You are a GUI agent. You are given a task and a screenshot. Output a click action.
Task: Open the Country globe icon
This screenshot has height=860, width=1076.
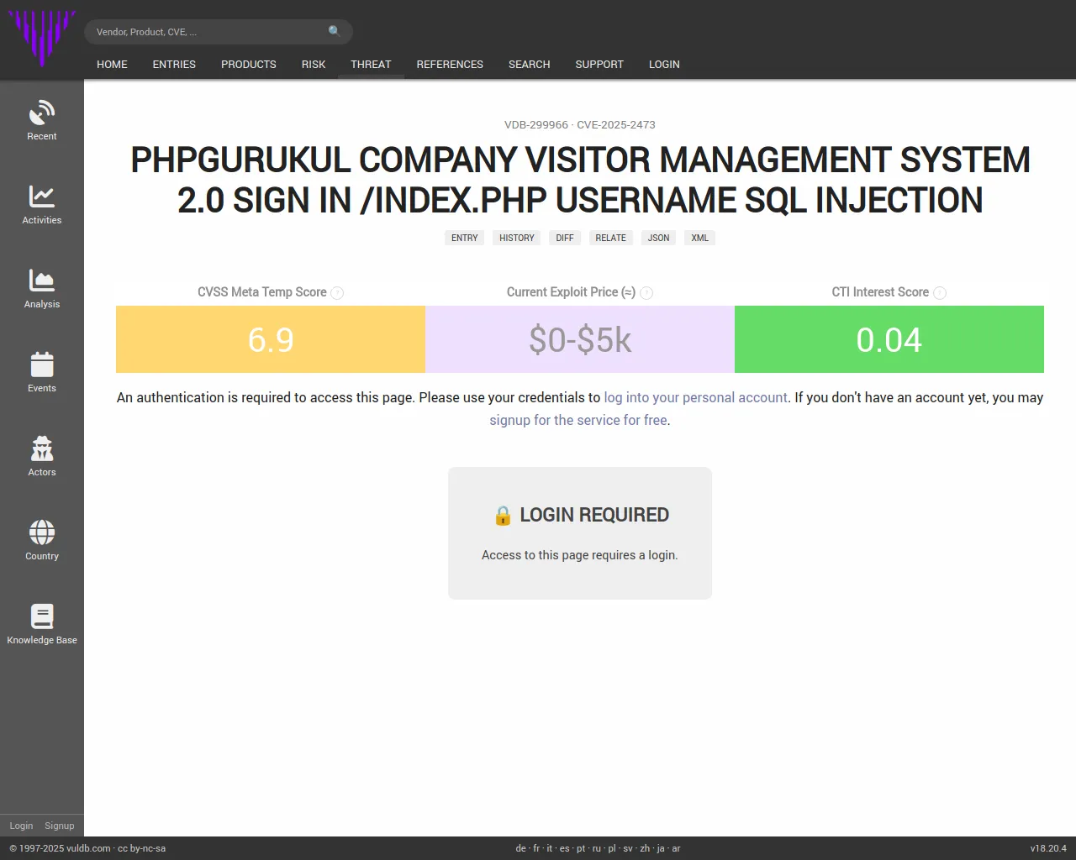point(42,532)
